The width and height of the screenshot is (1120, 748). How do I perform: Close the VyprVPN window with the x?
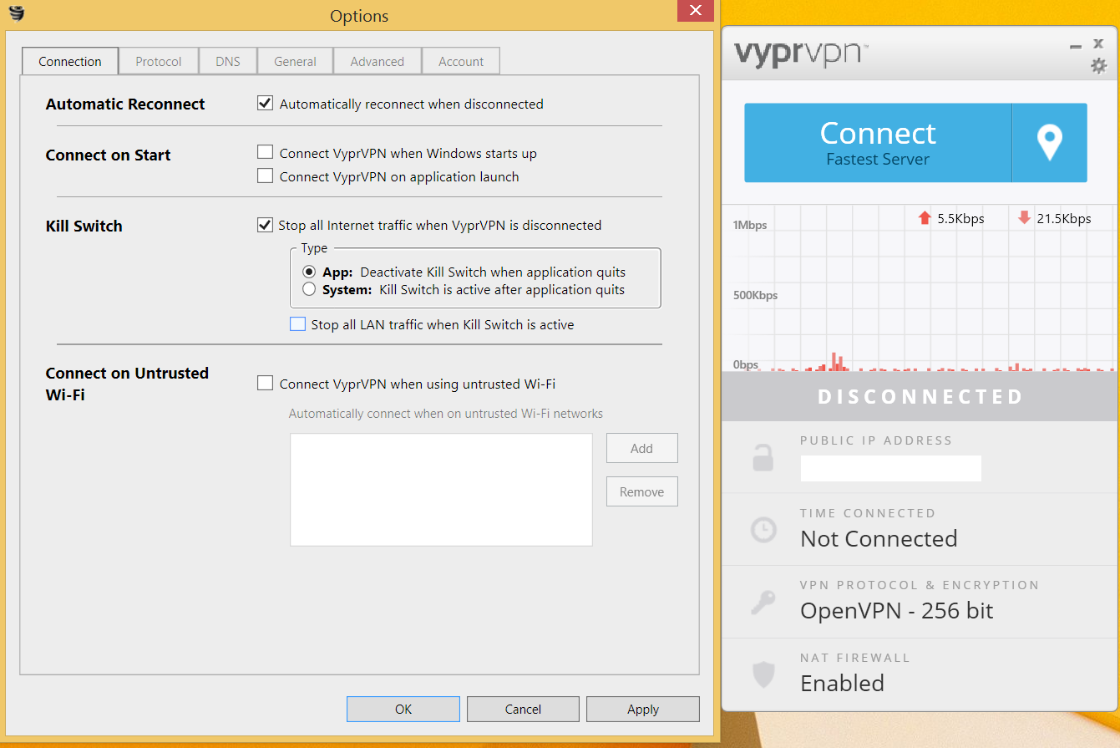pyautogui.click(x=1098, y=43)
